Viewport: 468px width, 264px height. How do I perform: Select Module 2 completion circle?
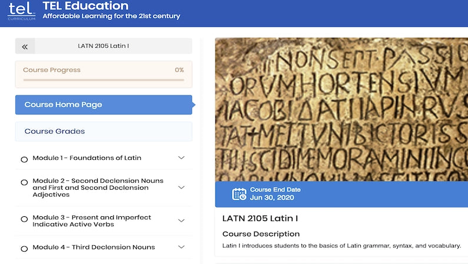[x=24, y=183]
